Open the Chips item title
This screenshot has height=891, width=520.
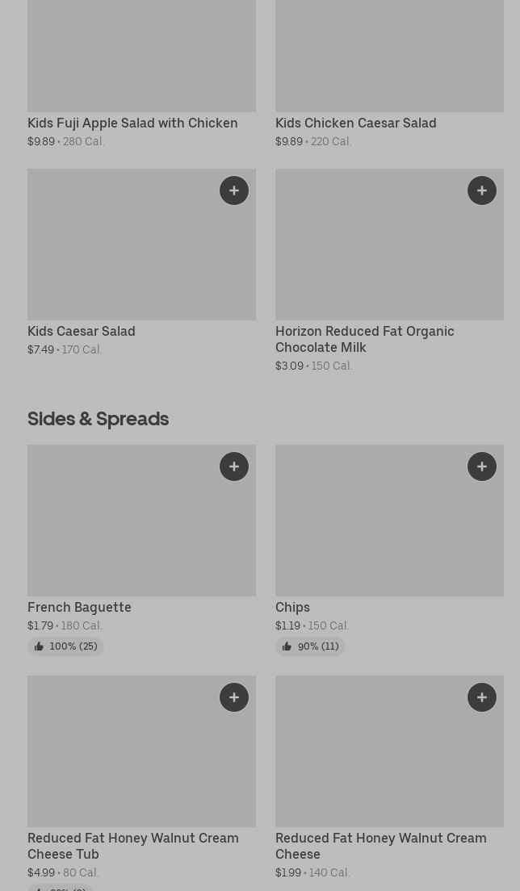coord(292,607)
